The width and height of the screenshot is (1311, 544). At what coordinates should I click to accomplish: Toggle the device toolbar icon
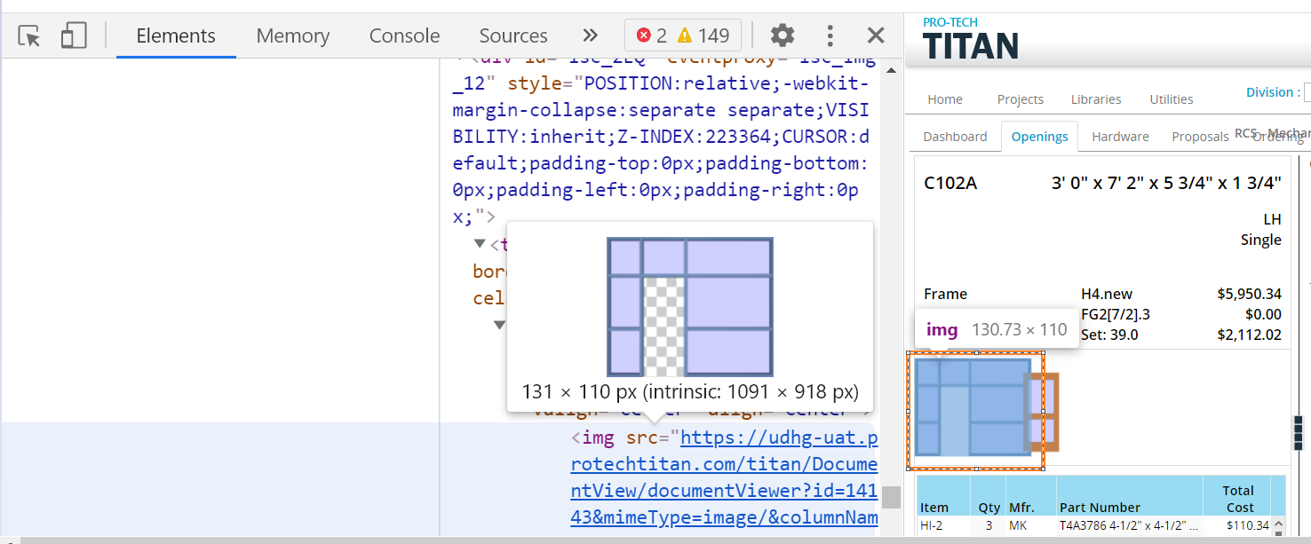click(73, 36)
